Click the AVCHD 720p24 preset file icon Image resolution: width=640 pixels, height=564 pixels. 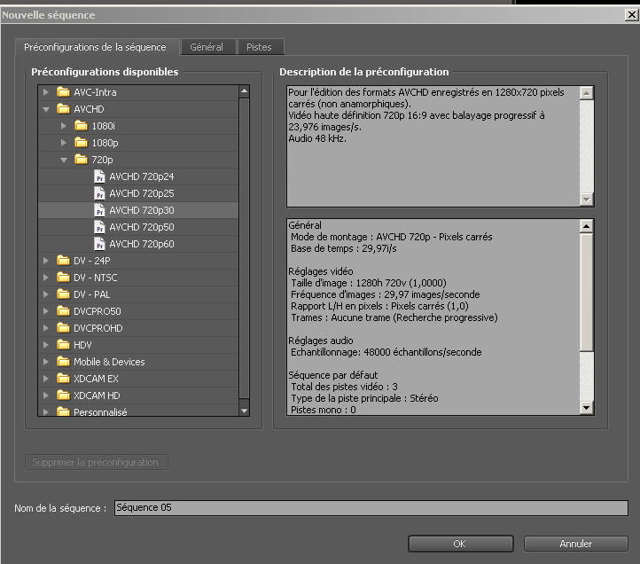[99, 176]
